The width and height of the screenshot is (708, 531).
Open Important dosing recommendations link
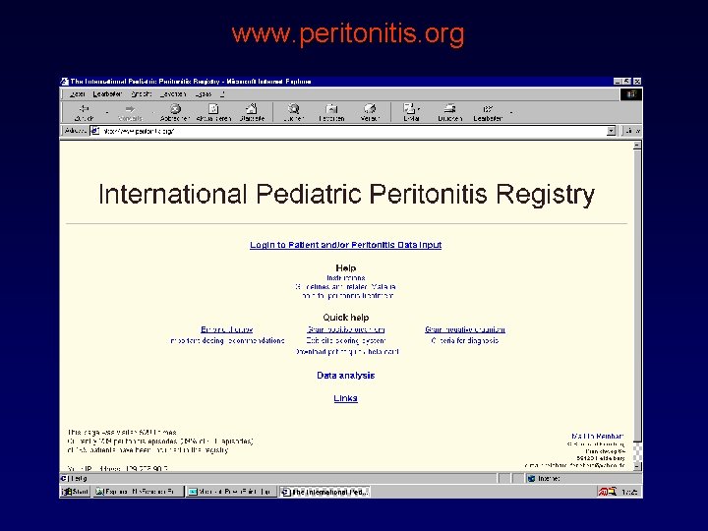tap(227, 340)
